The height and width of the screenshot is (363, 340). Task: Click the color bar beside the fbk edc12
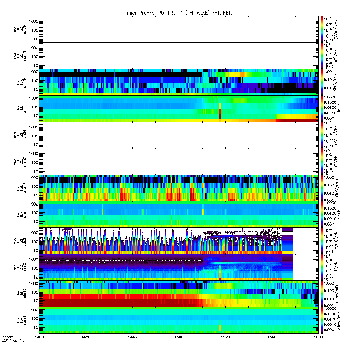[322, 294]
